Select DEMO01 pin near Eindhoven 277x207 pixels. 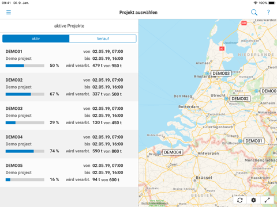pyautogui.click(x=240, y=141)
